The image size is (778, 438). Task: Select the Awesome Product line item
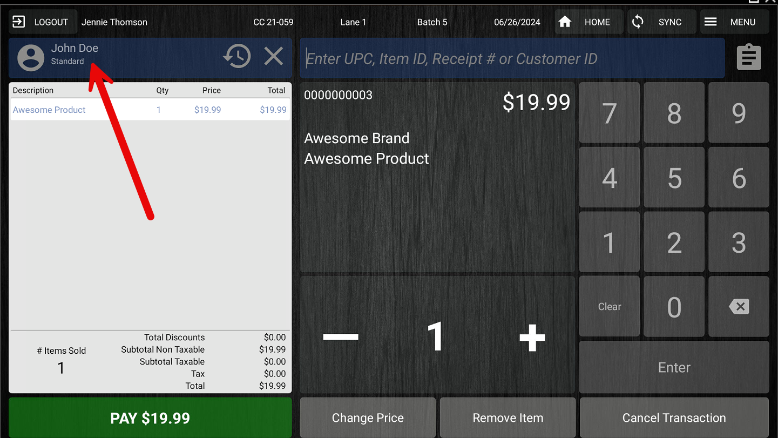pos(150,110)
